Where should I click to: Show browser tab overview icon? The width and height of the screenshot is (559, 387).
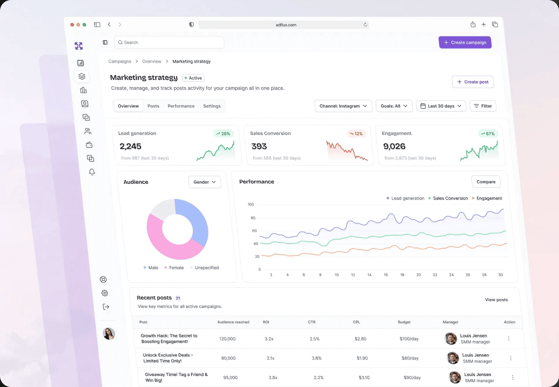(x=495, y=24)
